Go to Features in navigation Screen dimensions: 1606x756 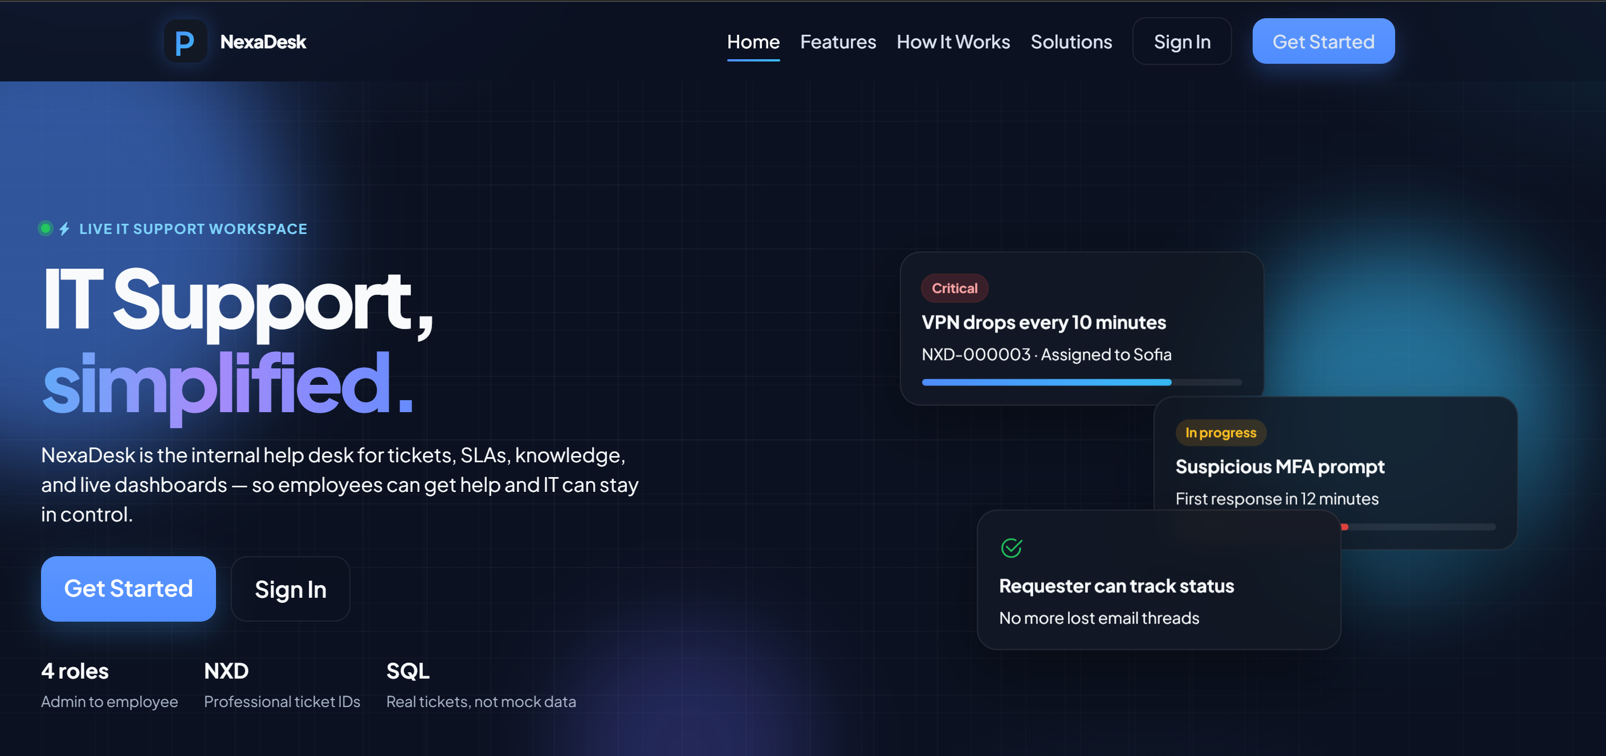(838, 42)
